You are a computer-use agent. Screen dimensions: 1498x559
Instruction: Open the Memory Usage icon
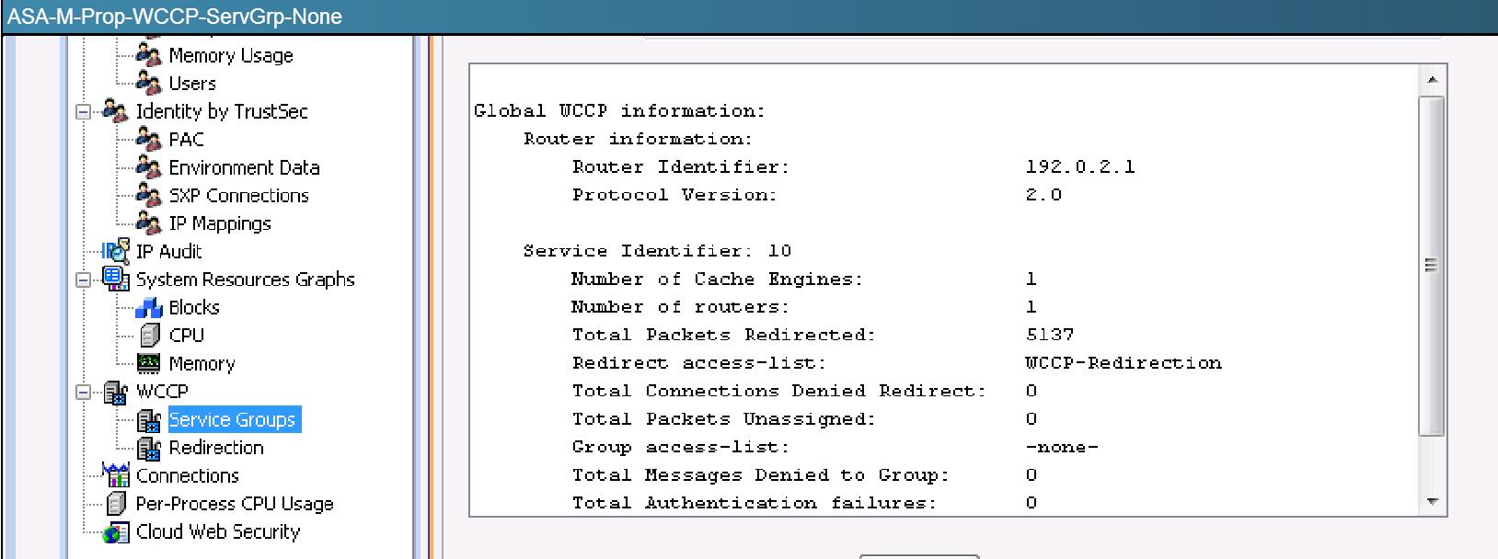tap(148, 54)
